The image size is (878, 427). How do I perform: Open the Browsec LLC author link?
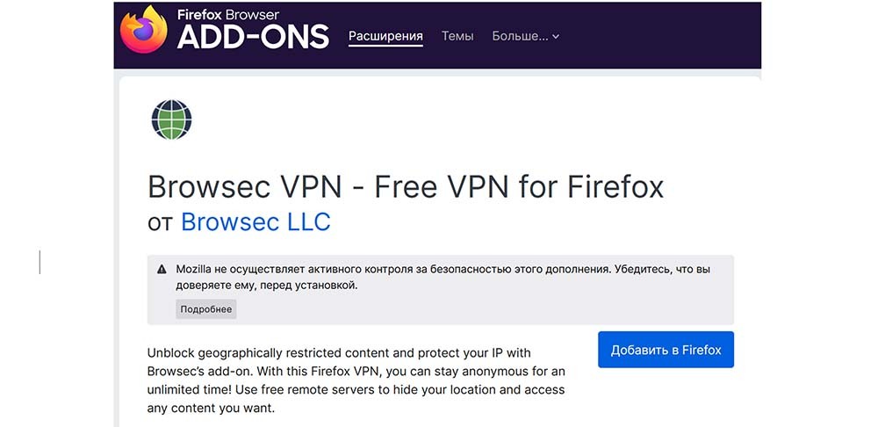click(x=255, y=222)
